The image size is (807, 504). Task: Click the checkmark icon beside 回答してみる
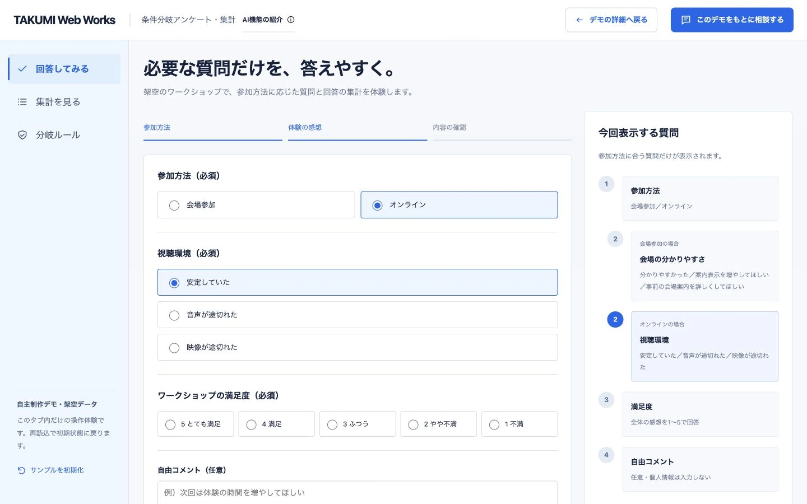[x=22, y=69]
